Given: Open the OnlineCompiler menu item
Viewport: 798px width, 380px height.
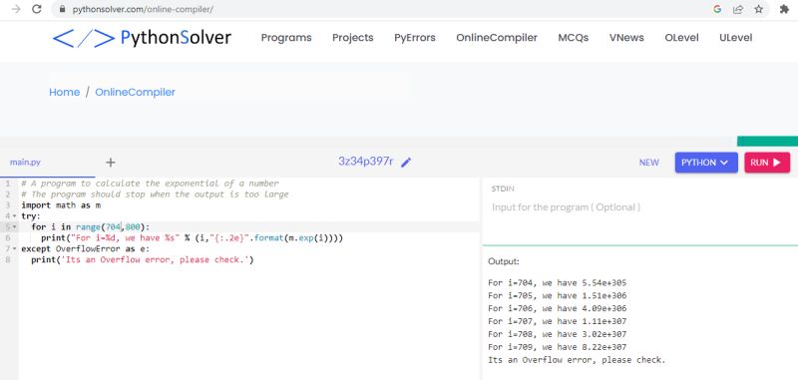Looking at the screenshot, I should [x=497, y=38].
